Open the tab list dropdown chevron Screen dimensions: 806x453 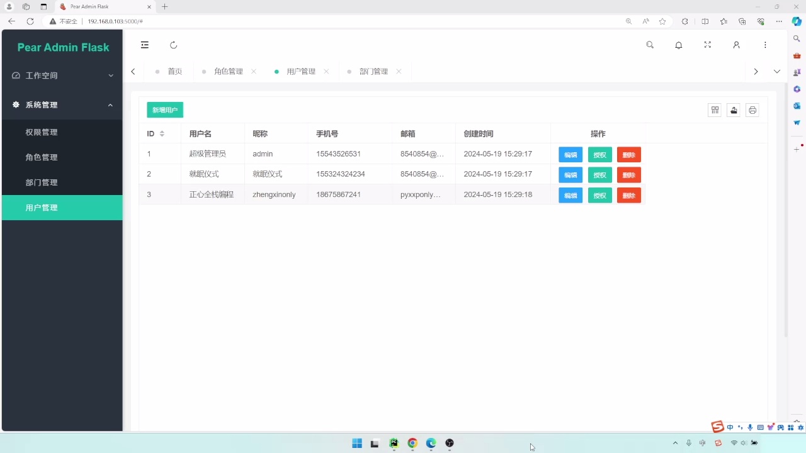(776, 71)
